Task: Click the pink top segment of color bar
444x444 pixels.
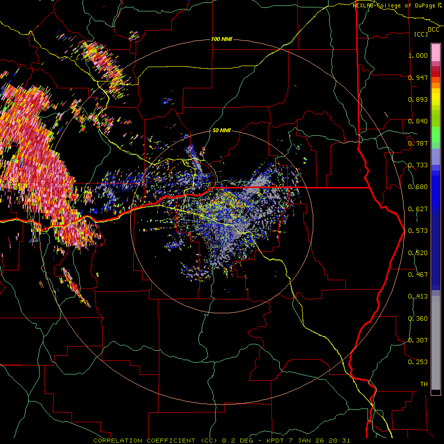Action: point(436,53)
